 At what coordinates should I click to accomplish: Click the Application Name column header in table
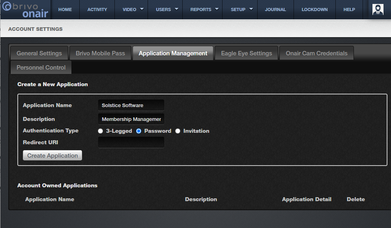50,199
